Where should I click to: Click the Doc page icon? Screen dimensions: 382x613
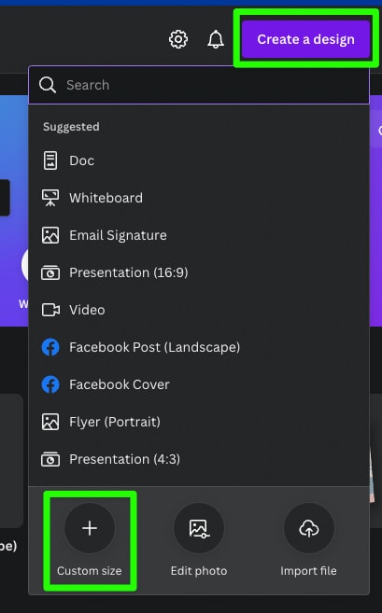click(x=50, y=160)
